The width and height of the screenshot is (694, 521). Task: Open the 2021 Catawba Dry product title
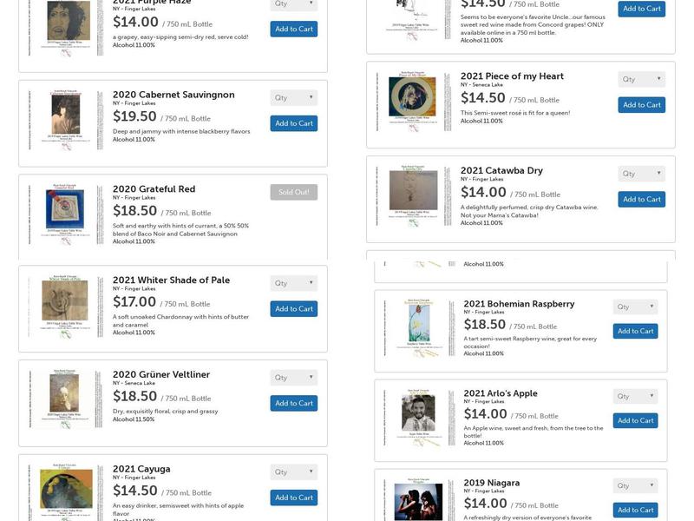coord(501,171)
